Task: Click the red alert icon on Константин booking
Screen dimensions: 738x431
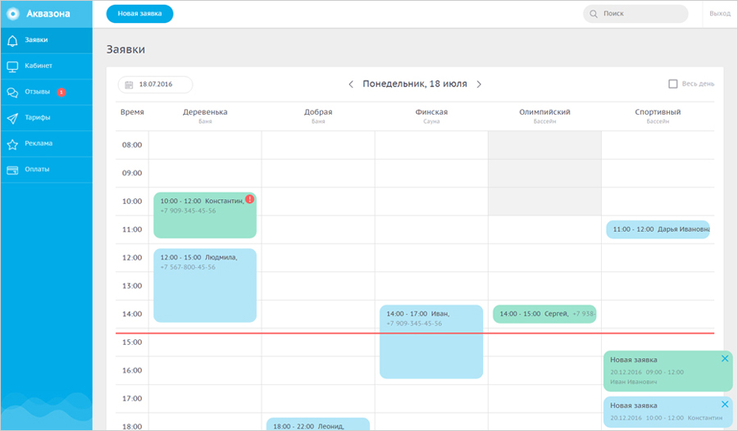Action: (249, 199)
